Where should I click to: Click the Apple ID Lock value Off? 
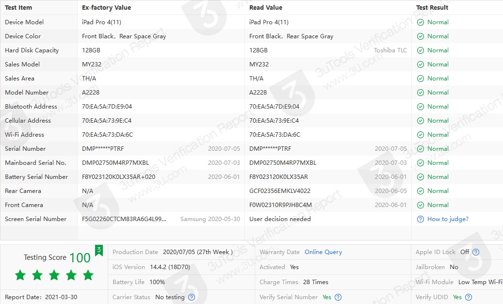pos(465,252)
